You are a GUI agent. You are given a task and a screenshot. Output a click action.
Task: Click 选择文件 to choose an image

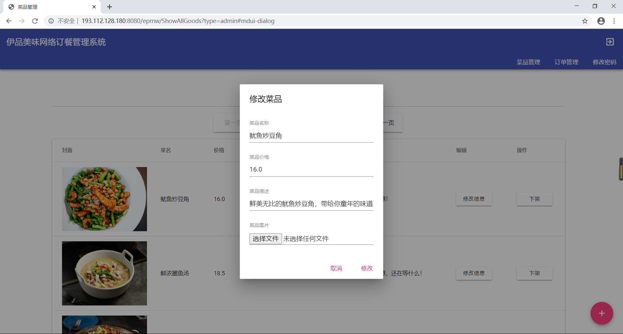265,239
